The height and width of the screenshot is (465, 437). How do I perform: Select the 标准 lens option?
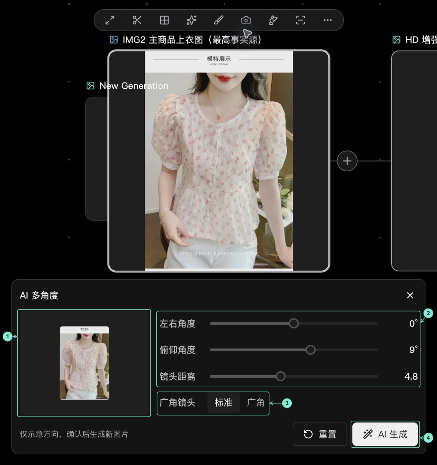pos(224,403)
